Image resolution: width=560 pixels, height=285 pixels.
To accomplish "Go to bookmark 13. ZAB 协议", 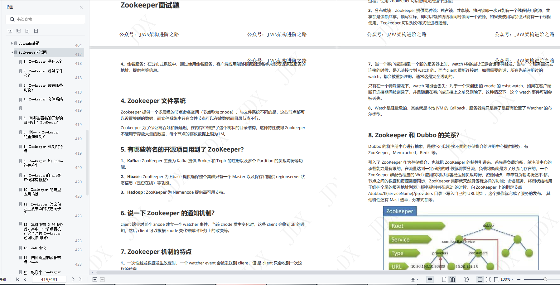I will click(35, 248).
